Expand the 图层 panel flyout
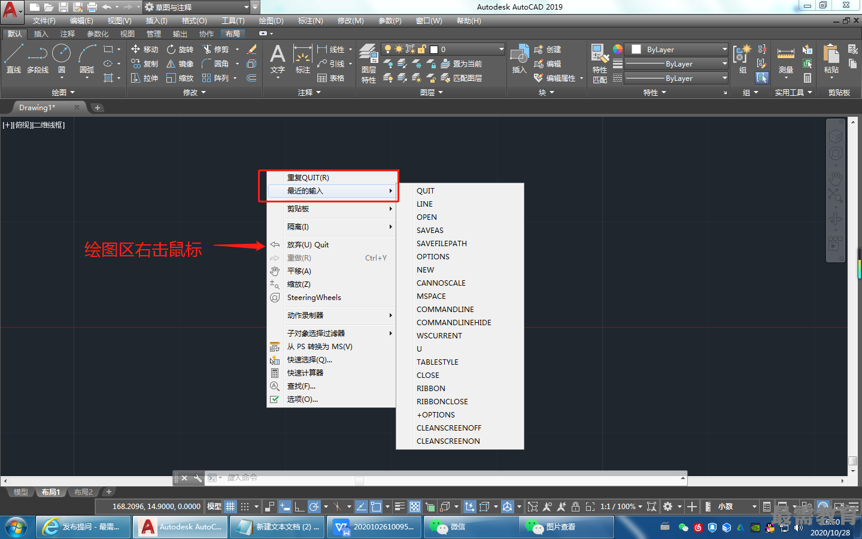862x539 pixels. [x=432, y=92]
